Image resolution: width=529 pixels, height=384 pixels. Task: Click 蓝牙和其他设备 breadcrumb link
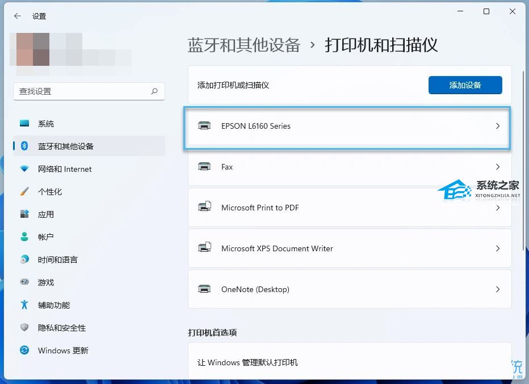[x=244, y=45]
